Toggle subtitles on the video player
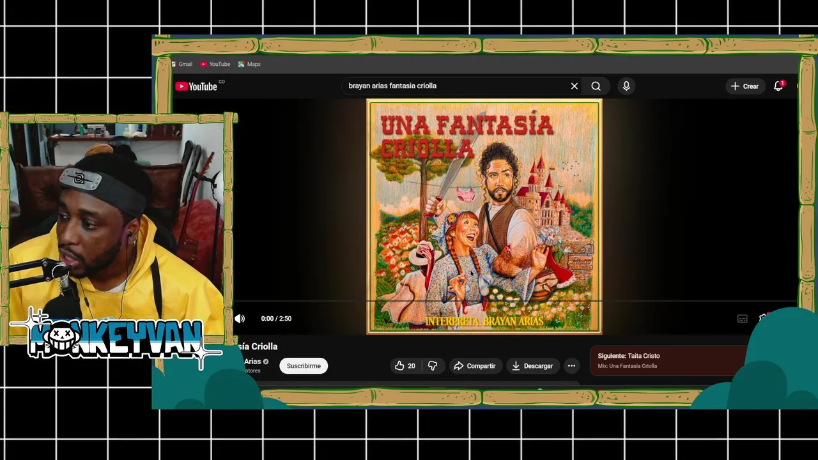Screen dimensions: 818x460 [742, 318]
